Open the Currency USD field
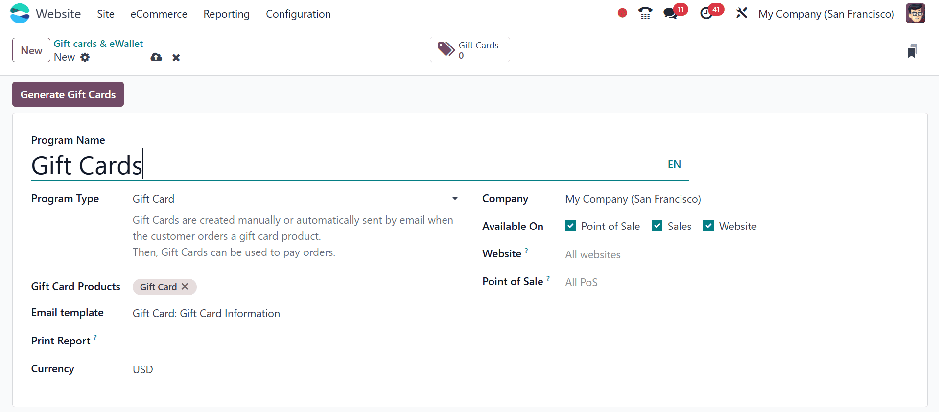This screenshot has width=939, height=412. click(295, 369)
